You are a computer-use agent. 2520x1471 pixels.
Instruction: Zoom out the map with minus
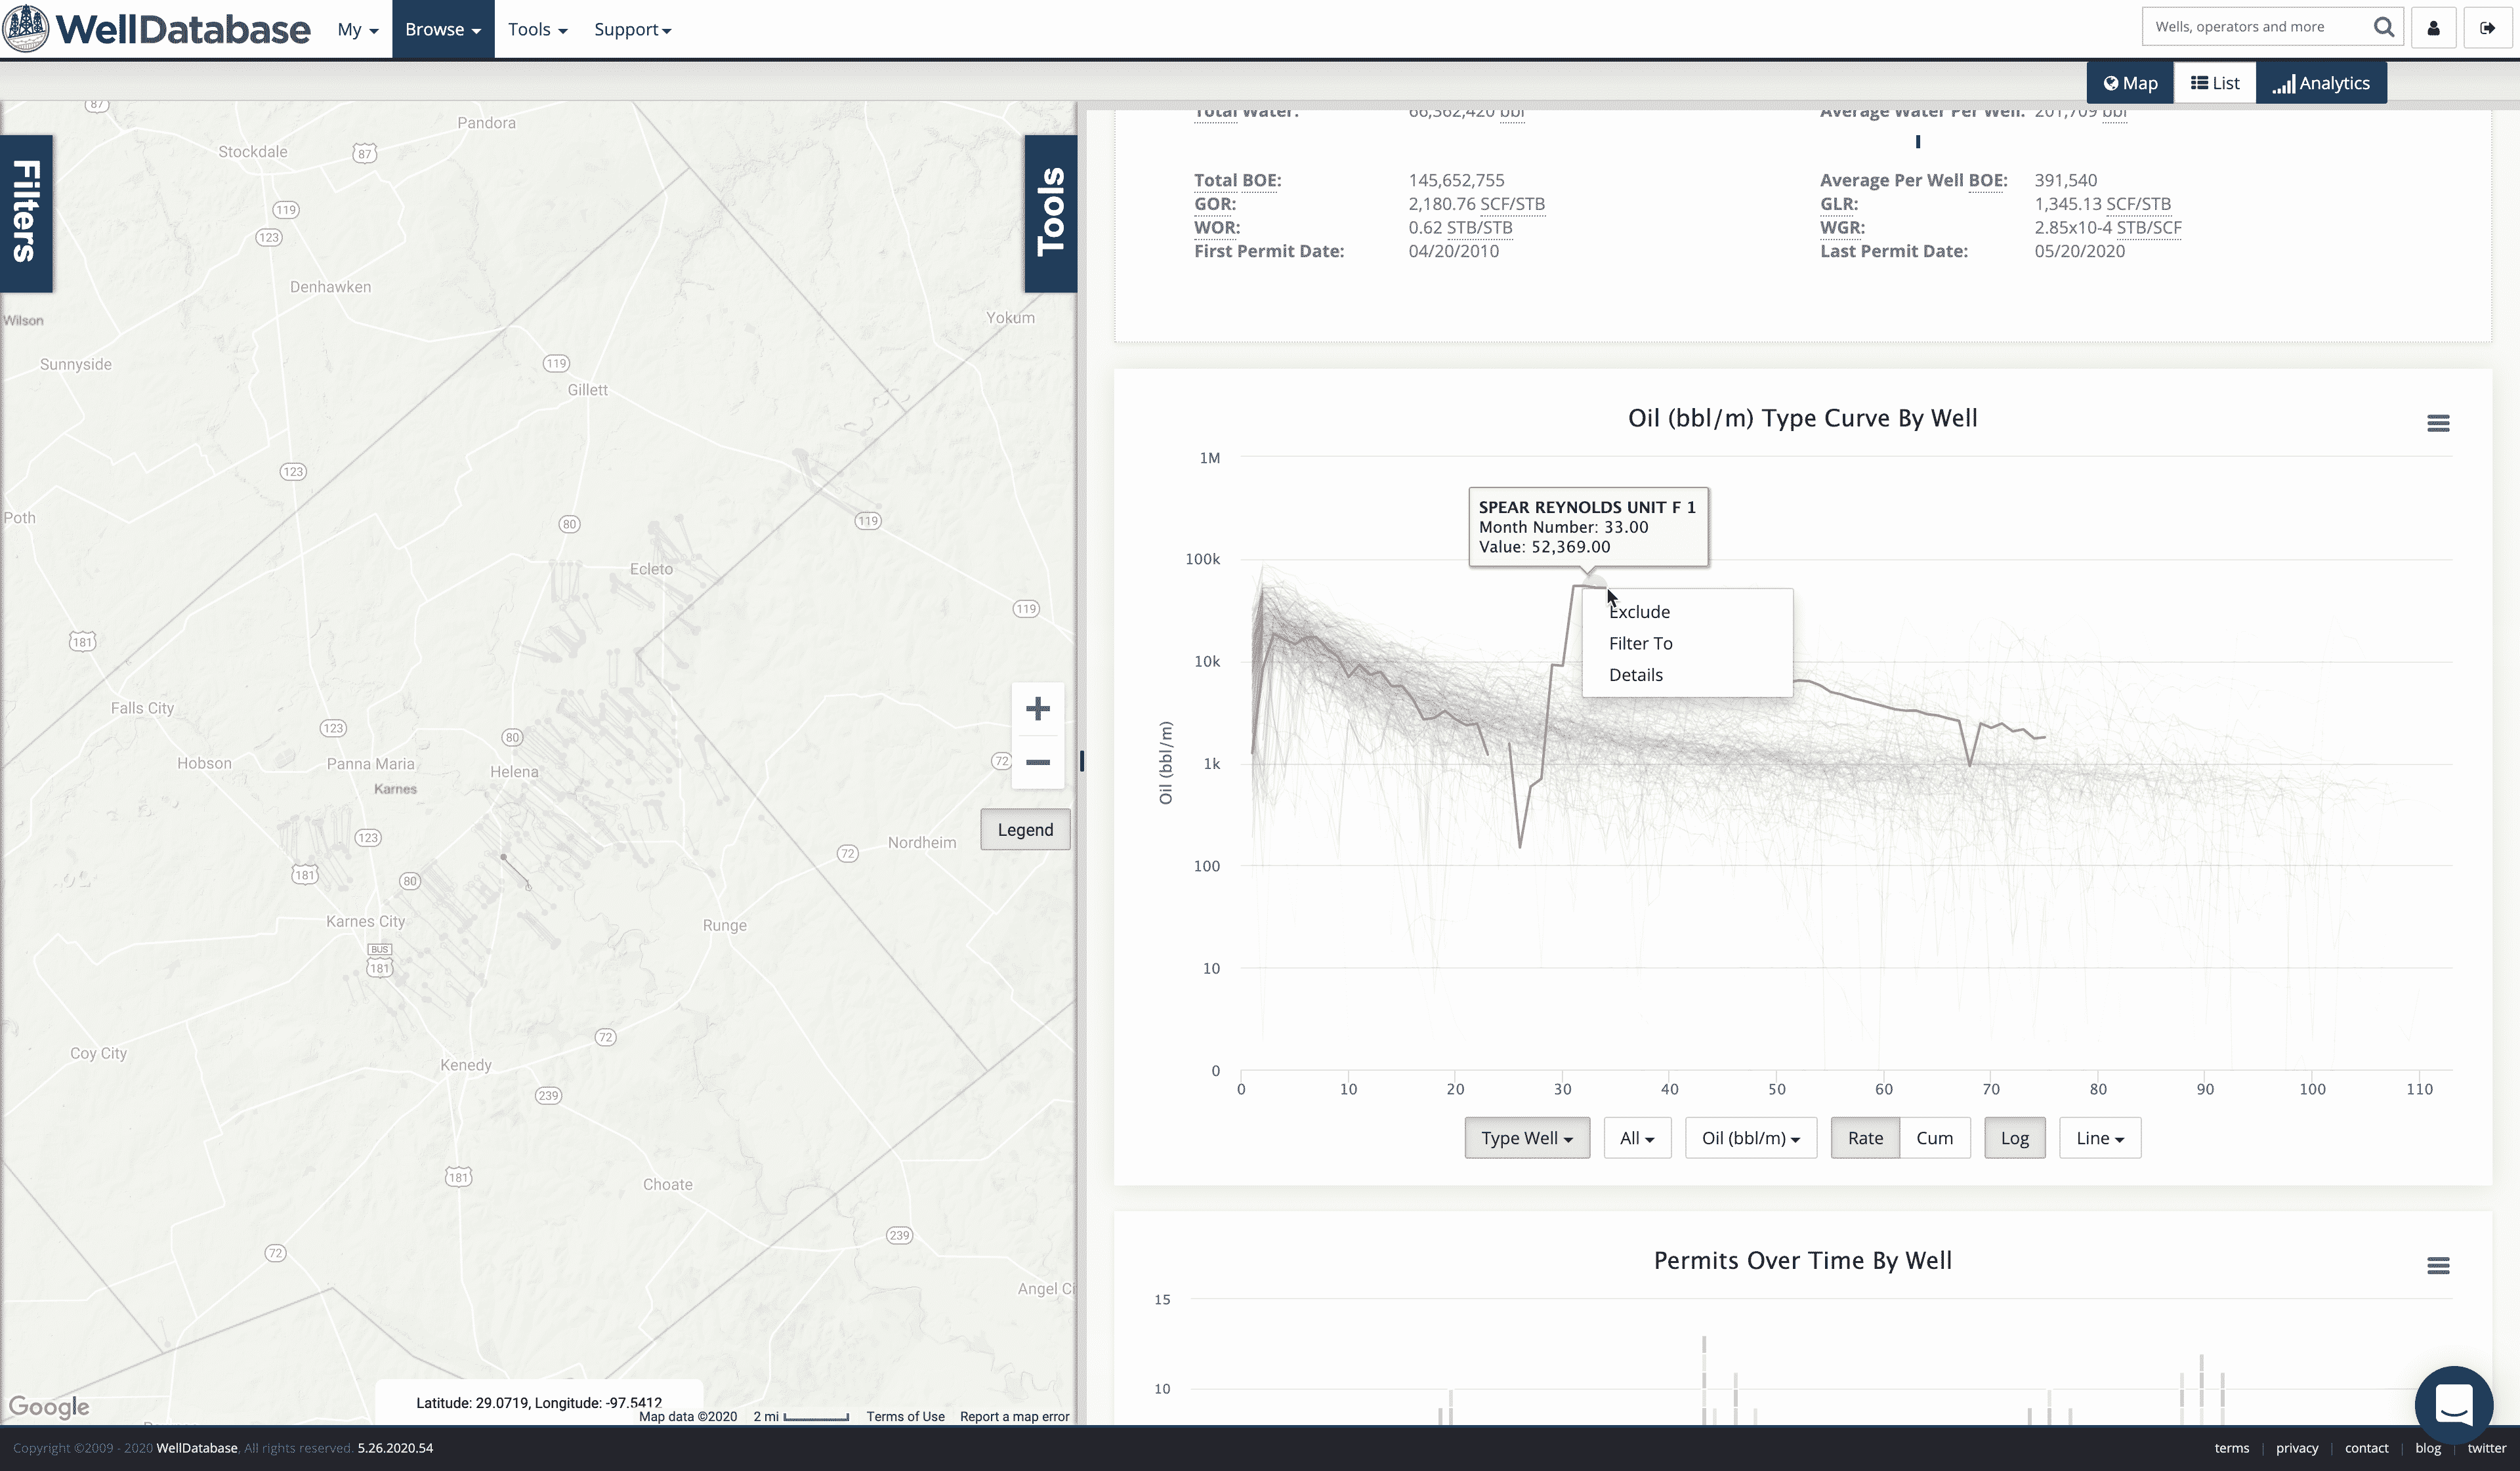(1037, 763)
